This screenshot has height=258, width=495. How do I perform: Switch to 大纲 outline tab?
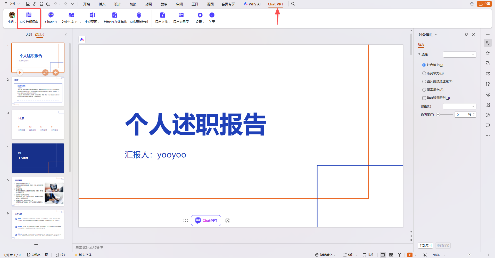click(x=29, y=35)
